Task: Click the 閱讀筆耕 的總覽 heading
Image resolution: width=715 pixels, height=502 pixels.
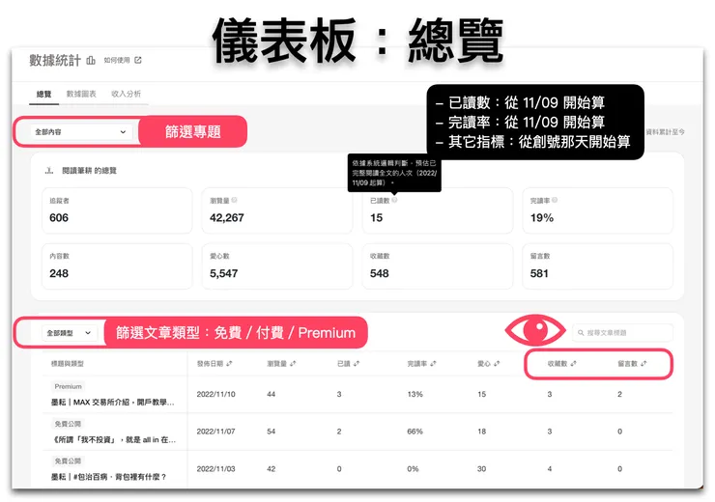Action: pyautogui.click(x=89, y=170)
